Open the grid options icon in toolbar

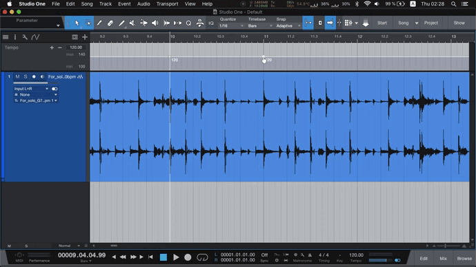[348, 23]
